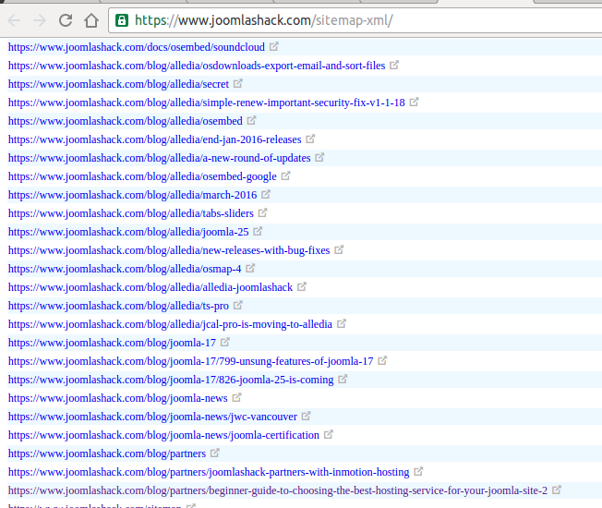Reload the page with the refresh icon
This screenshot has height=508, width=602.
[66, 20]
